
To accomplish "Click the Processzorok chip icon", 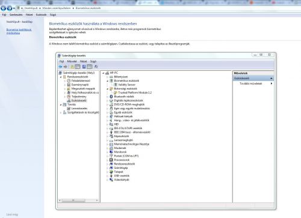I will coord(111,160).
